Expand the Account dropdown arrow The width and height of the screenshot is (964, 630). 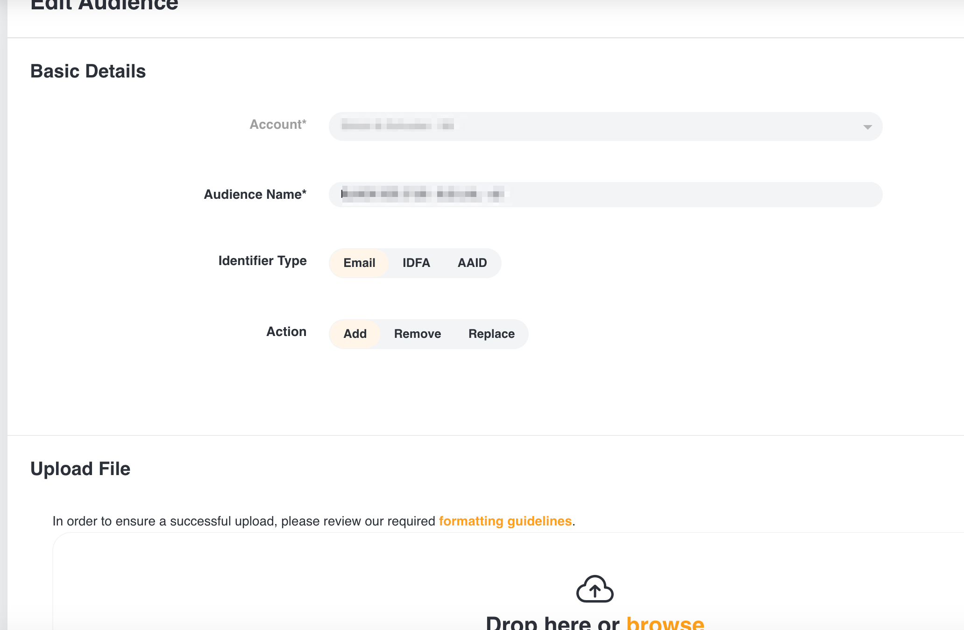tap(867, 127)
